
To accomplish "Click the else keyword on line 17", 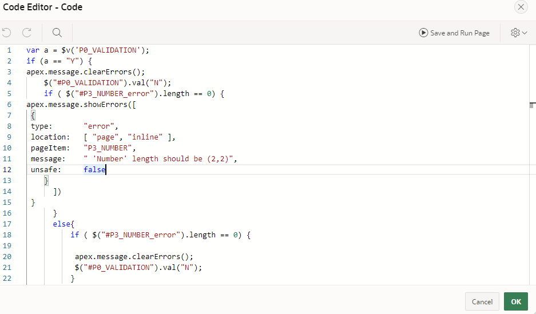I will (62, 224).
